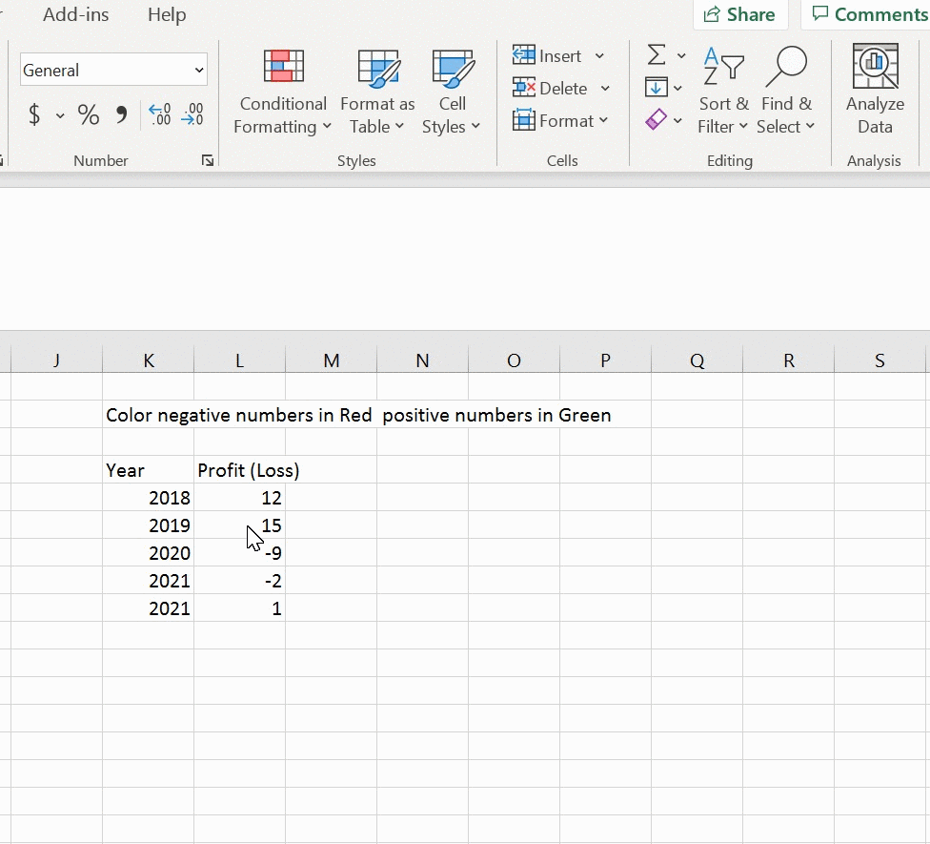This screenshot has height=844, width=930.
Task: Expand the General number format dropdown
Action: coord(199,71)
